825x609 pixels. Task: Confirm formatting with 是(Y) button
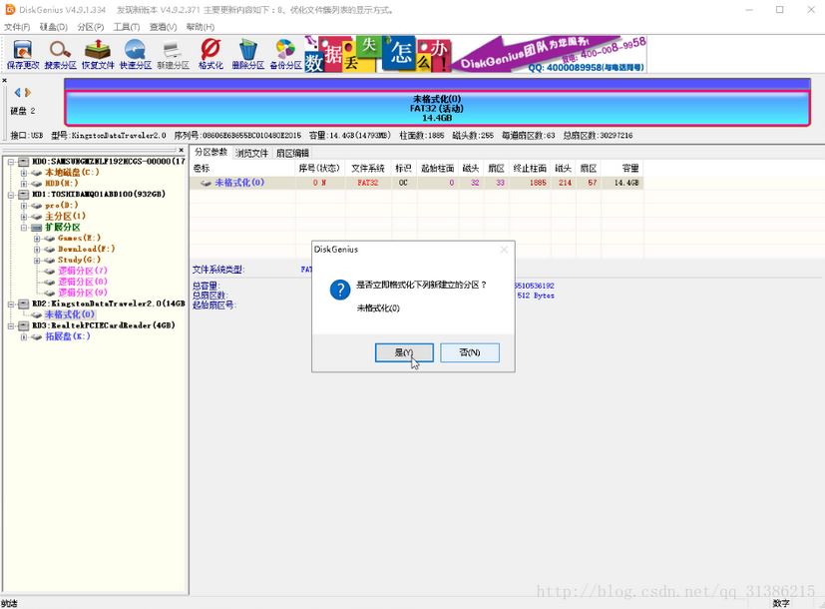point(404,352)
